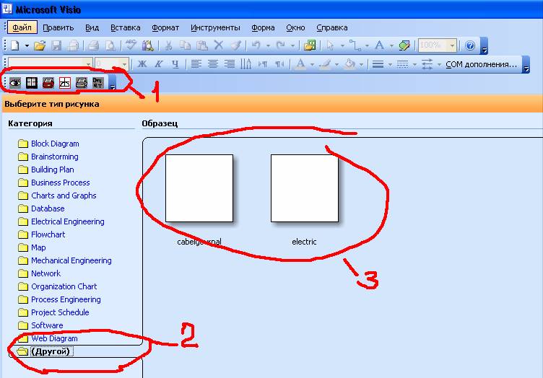The height and width of the screenshot is (378, 543).
Task: Toggle italic formatting (К)
Action: (x=159, y=64)
